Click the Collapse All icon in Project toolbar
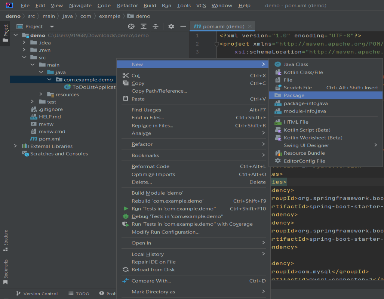The image size is (384, 299). point(156,27)
